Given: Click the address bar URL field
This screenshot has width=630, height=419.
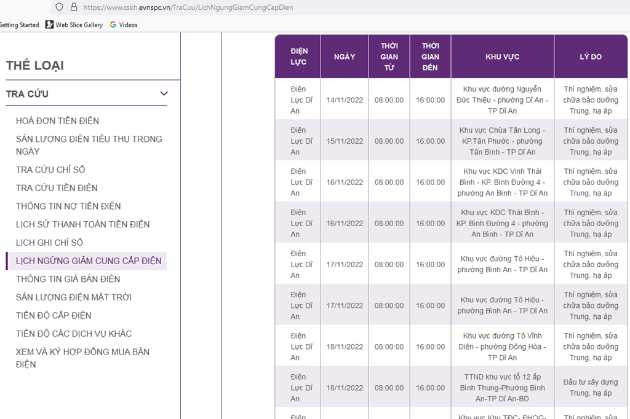Looking at the screenshot, I should (x=340, y=7).
